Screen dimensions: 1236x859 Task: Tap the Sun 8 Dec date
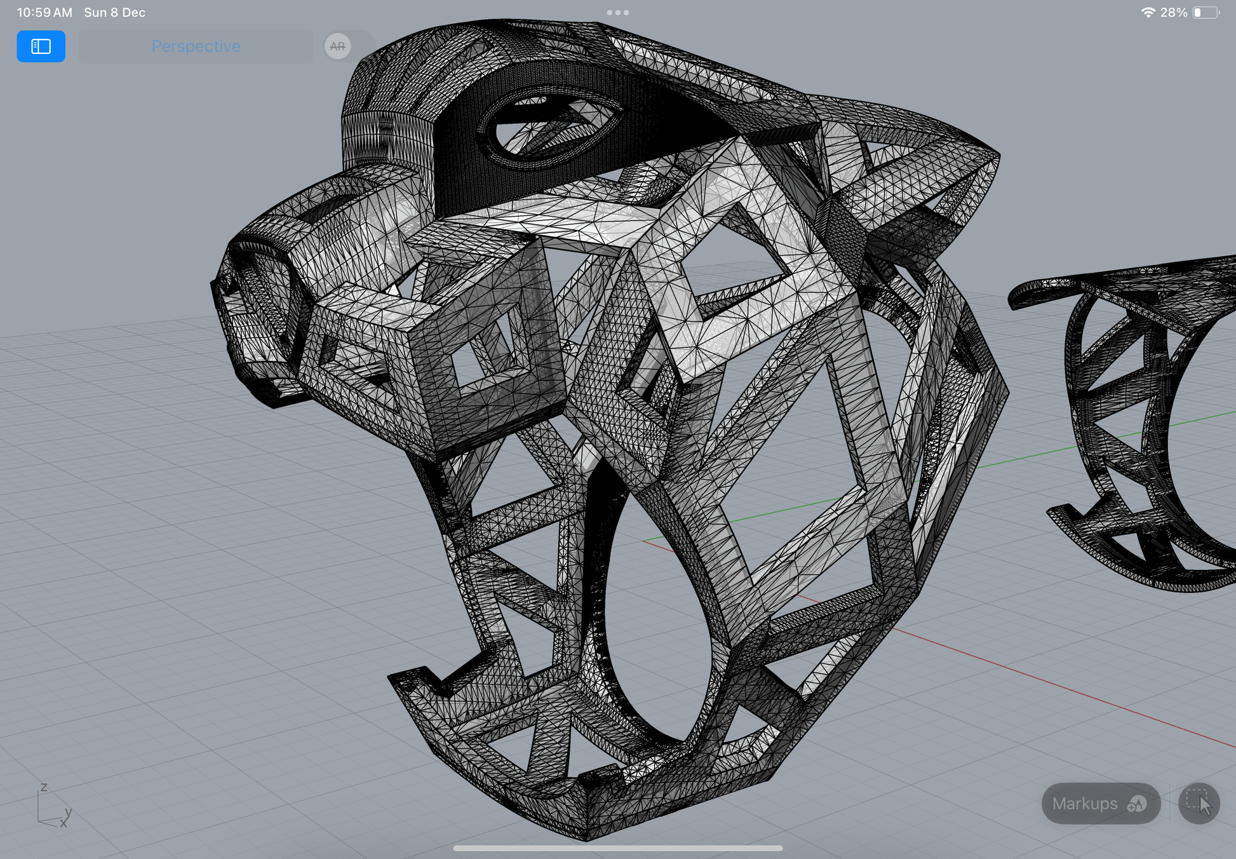114,12
